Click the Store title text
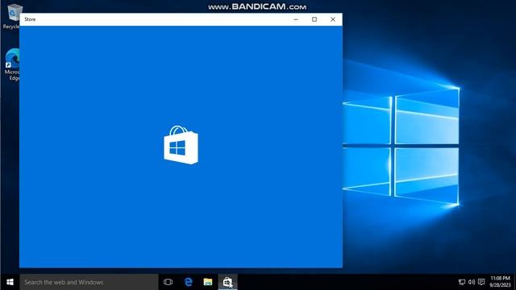This screenshot has height=290, width=516. [30, 19]
